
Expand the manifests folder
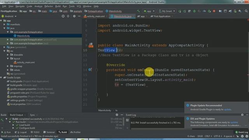click(4, 24)
